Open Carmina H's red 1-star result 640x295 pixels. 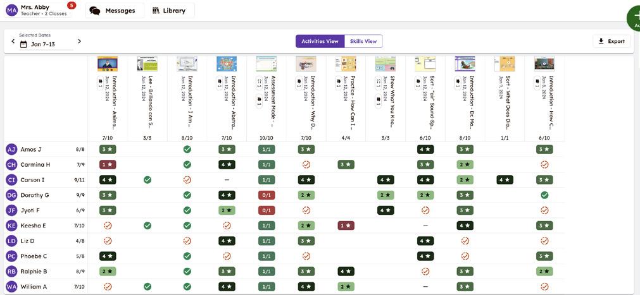(108, 165)
